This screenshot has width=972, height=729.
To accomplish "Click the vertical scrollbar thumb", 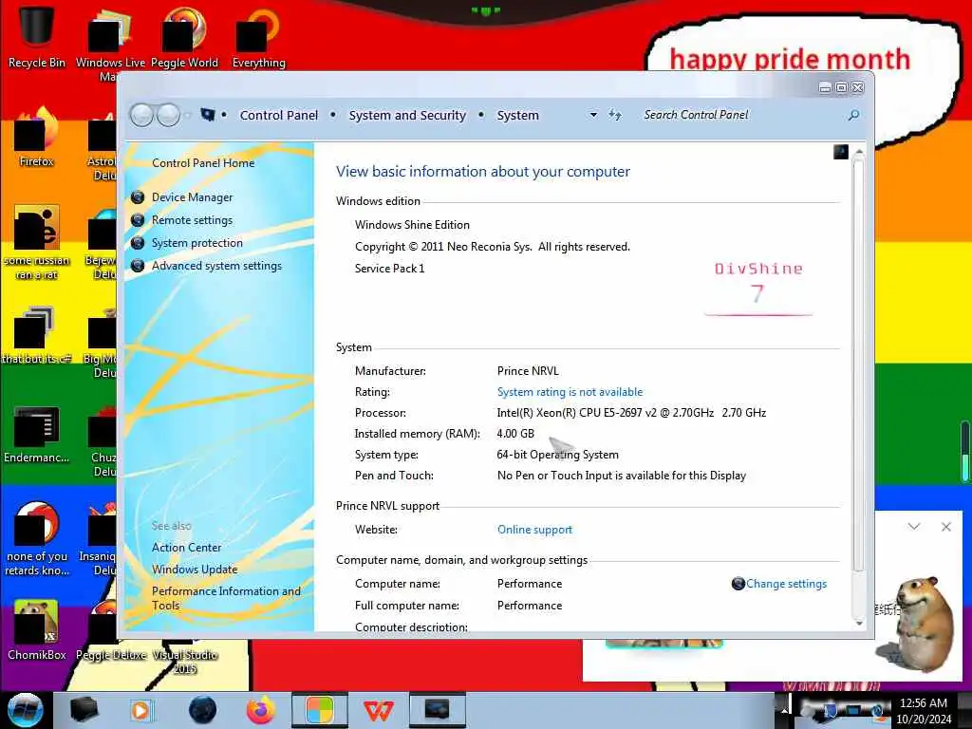I will [858, 365].
